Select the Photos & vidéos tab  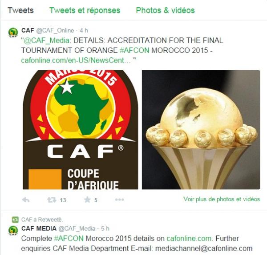point(166,10)
